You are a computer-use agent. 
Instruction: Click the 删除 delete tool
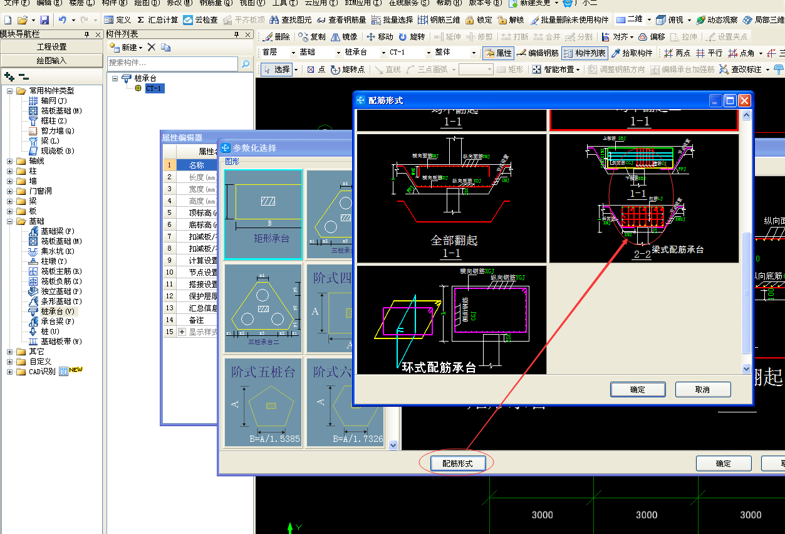tap(276, 37)
